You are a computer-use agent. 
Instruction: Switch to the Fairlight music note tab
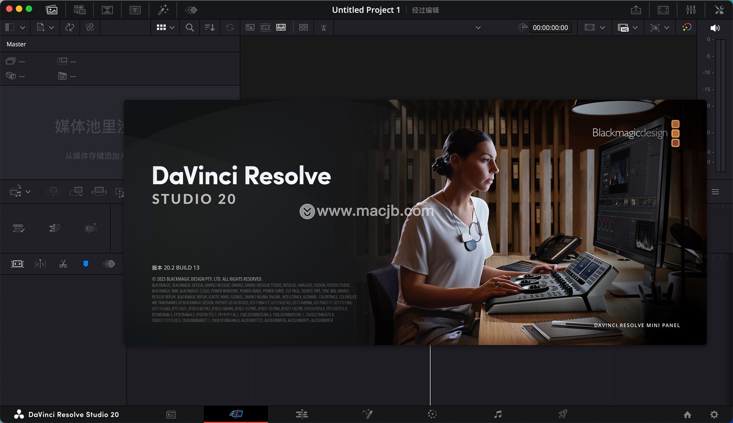(x=498, y=414)
